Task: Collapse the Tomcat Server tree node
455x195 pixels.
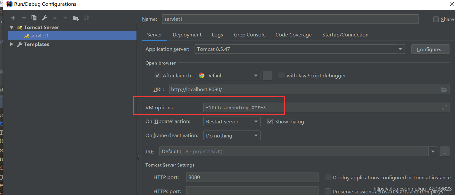Action: pyautogui.click(x=12, y=27)
